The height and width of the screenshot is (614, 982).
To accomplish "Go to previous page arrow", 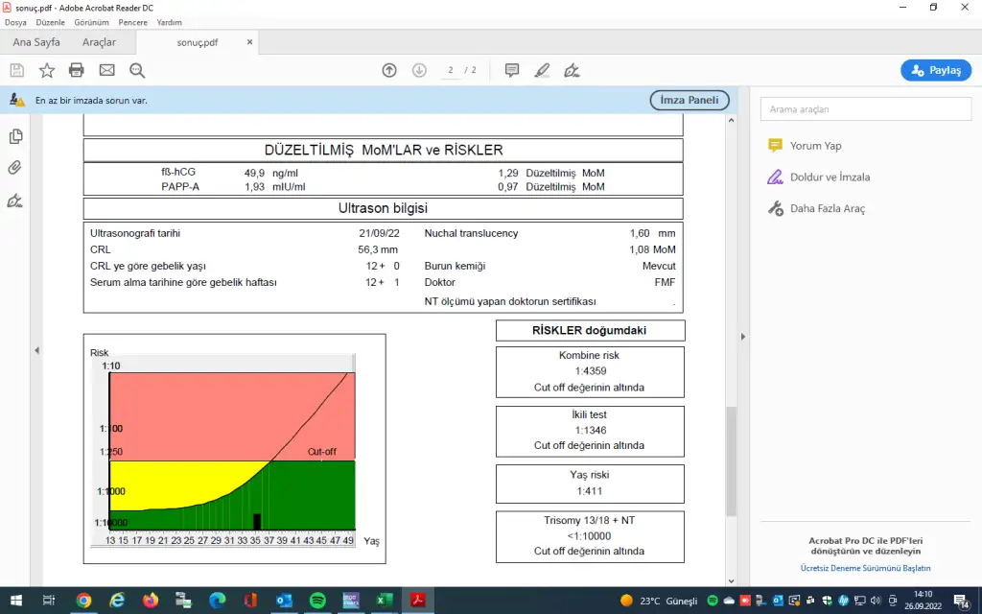I will coord(389,70).
